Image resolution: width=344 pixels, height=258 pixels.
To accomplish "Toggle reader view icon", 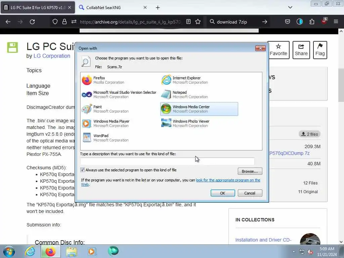I will [188, 22].
